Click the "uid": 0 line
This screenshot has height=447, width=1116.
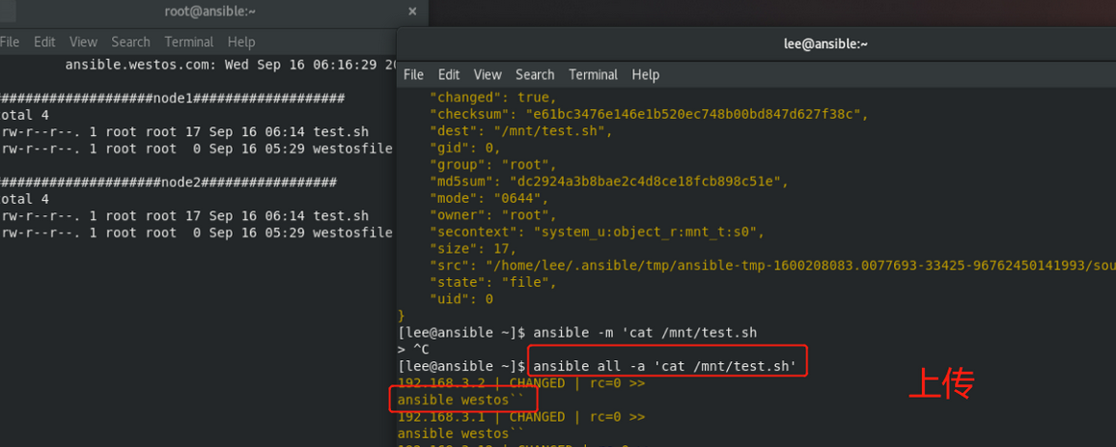(461, 299)
